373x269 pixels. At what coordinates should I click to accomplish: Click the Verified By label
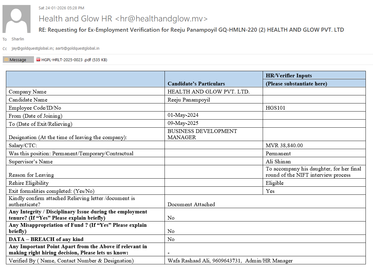tap(71, 261)
